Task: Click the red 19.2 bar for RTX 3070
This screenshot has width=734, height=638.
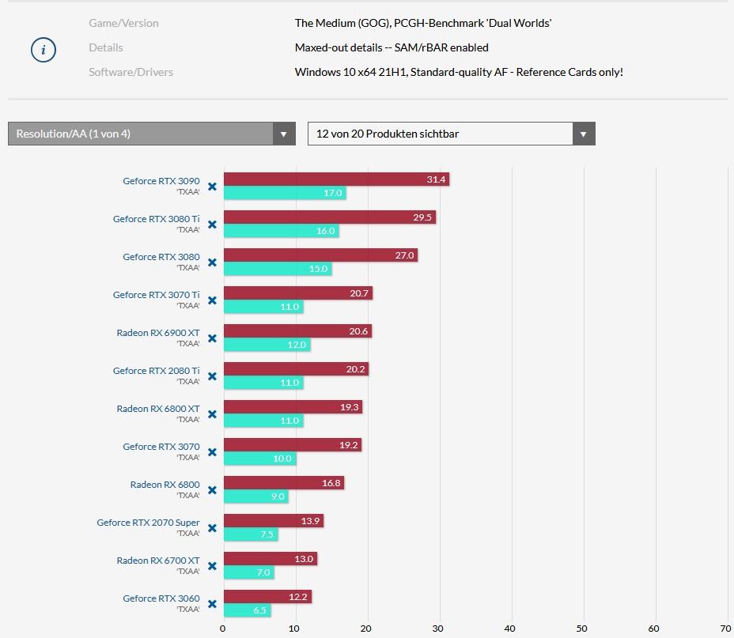Action: [x=293, y=445]
